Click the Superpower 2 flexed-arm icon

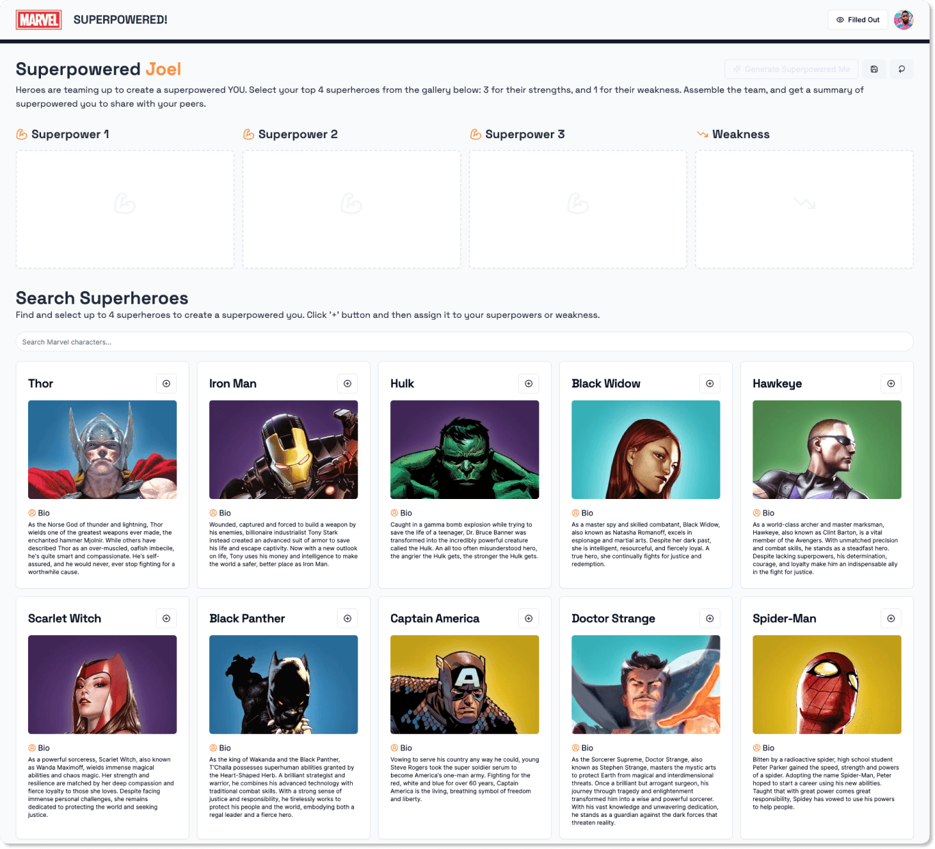[x=249, y=134]
